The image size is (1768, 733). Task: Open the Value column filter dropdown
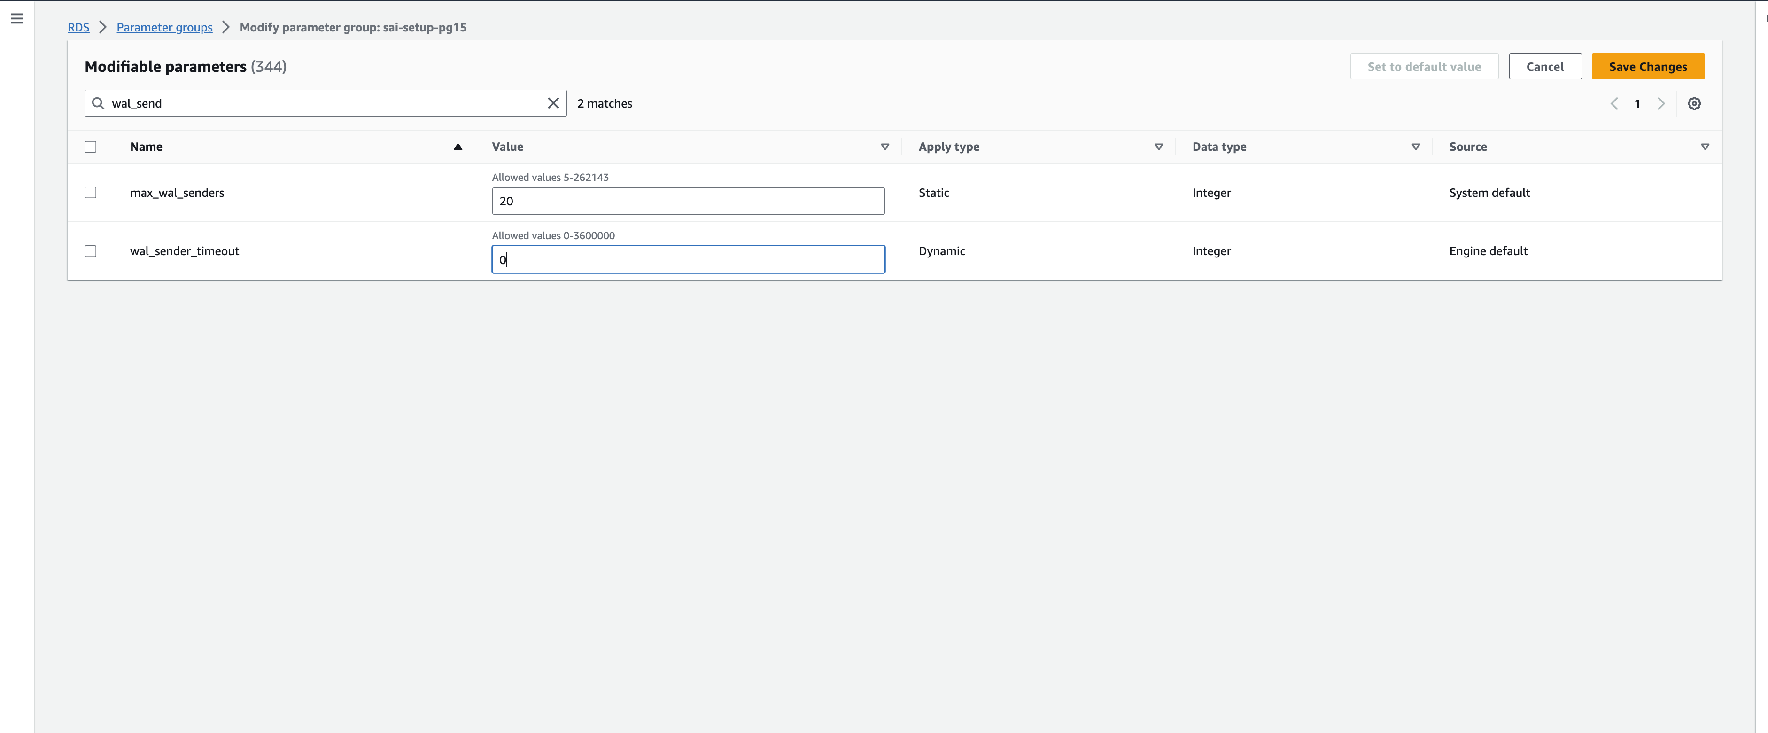coord(884,147)
